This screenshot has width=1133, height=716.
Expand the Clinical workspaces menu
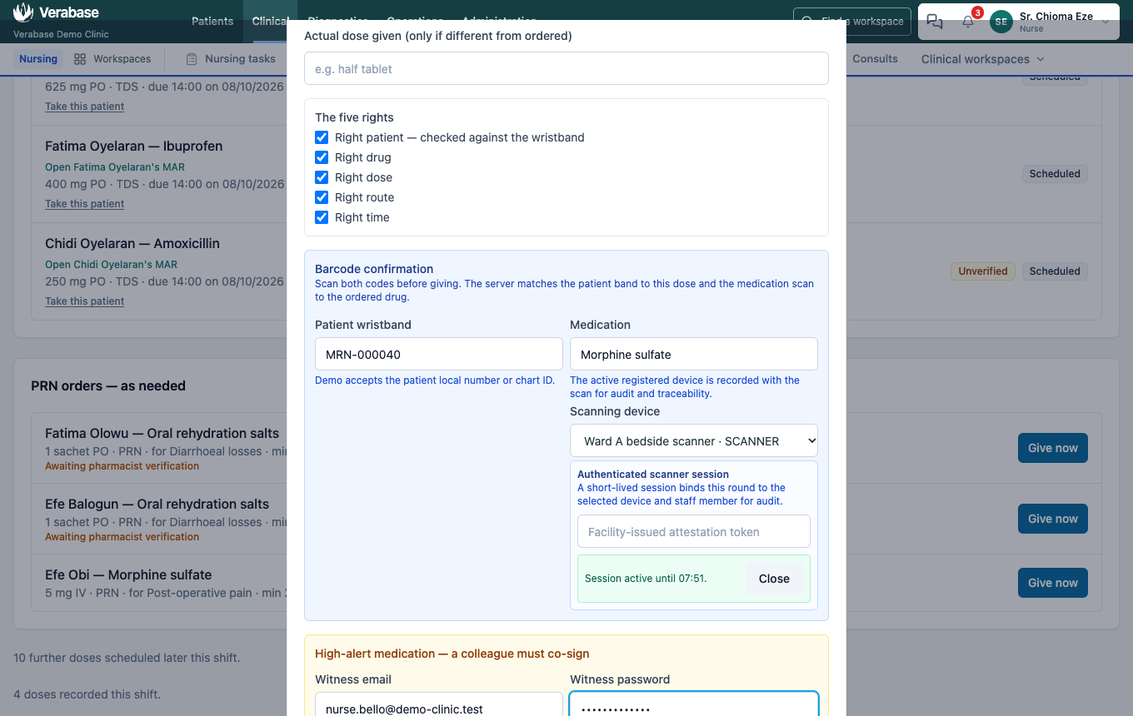click(983, 59)
